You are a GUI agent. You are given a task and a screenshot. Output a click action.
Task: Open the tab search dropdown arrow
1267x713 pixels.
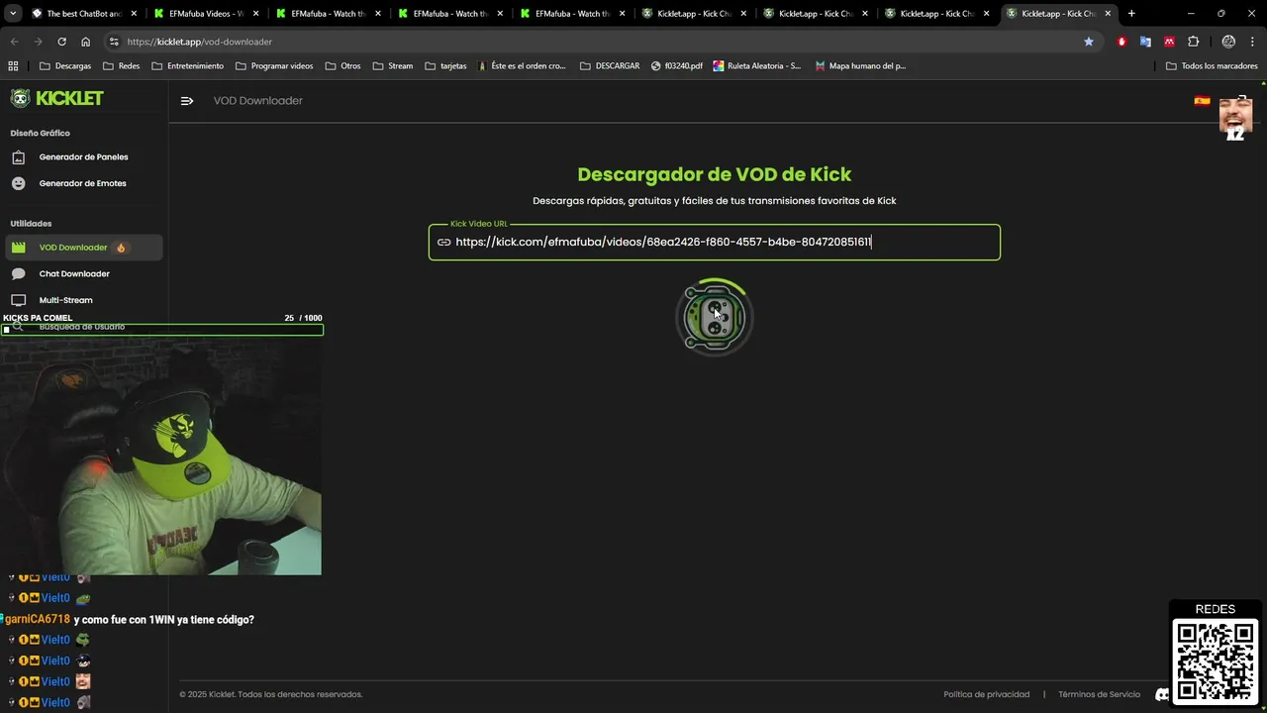tap(13, 14)
